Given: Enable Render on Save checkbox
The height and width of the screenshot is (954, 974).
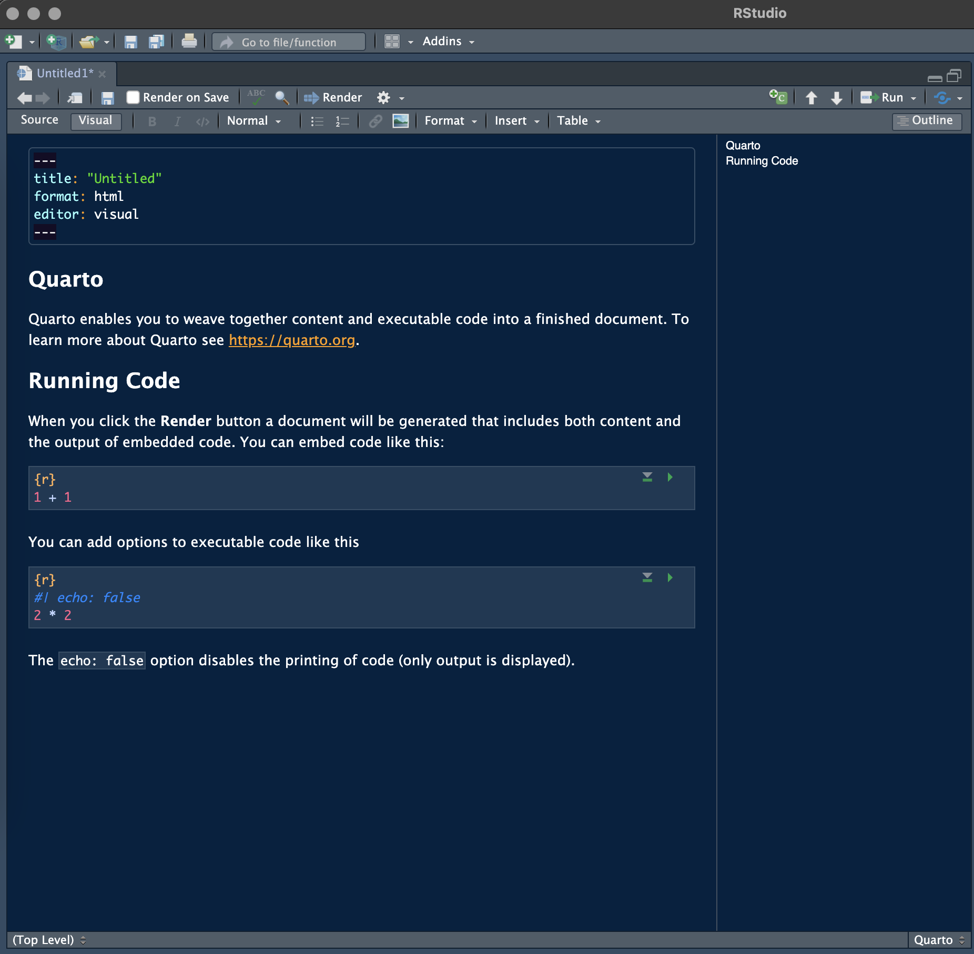Looking at the screenshot, I should point(133,97).
